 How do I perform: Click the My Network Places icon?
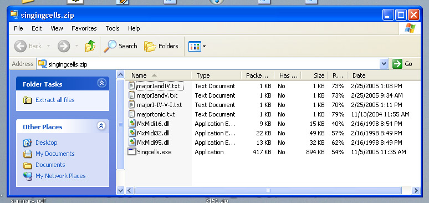tap(27, 176)
